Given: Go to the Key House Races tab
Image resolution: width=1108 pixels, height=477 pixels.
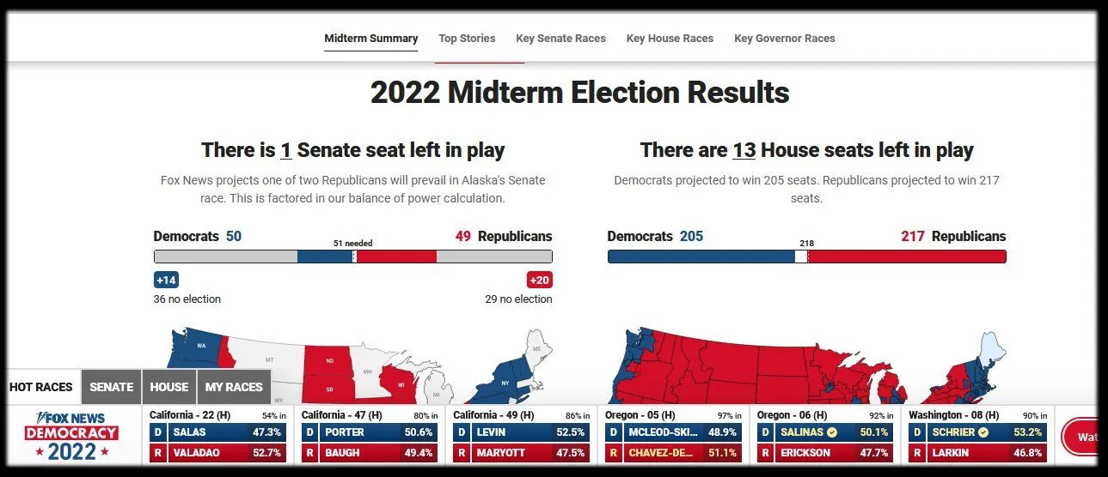Looking at the screenshot, I should [x=670, y=39].
